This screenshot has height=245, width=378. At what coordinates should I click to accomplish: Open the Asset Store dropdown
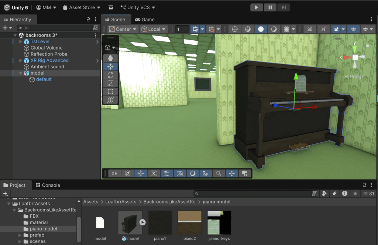tap(82, 7)
